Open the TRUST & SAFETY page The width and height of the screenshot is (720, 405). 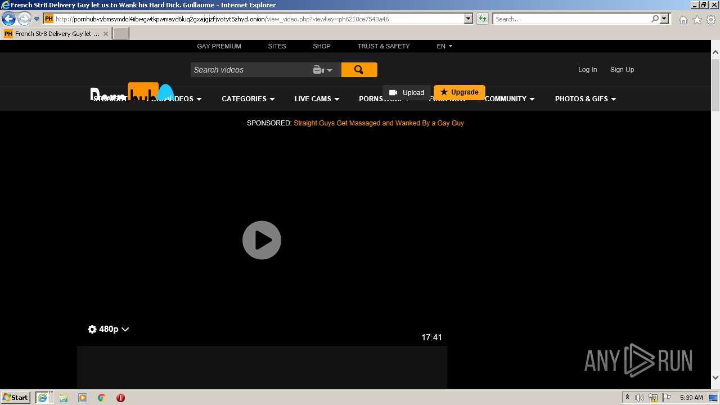[384, 46]
